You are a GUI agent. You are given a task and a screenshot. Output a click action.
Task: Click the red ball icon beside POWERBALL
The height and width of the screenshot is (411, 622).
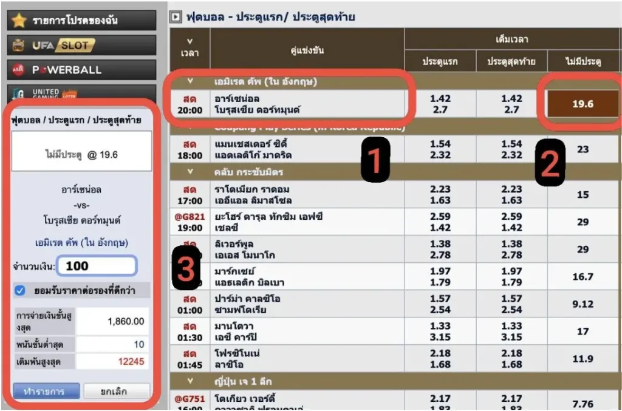[x=18, y=70]
